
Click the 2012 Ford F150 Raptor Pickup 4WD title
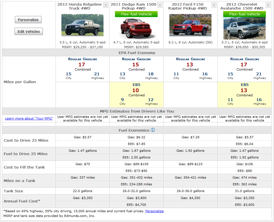pos(188,6)
